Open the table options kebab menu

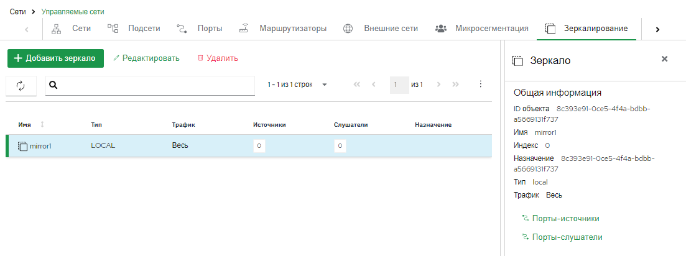pos(480,85)
